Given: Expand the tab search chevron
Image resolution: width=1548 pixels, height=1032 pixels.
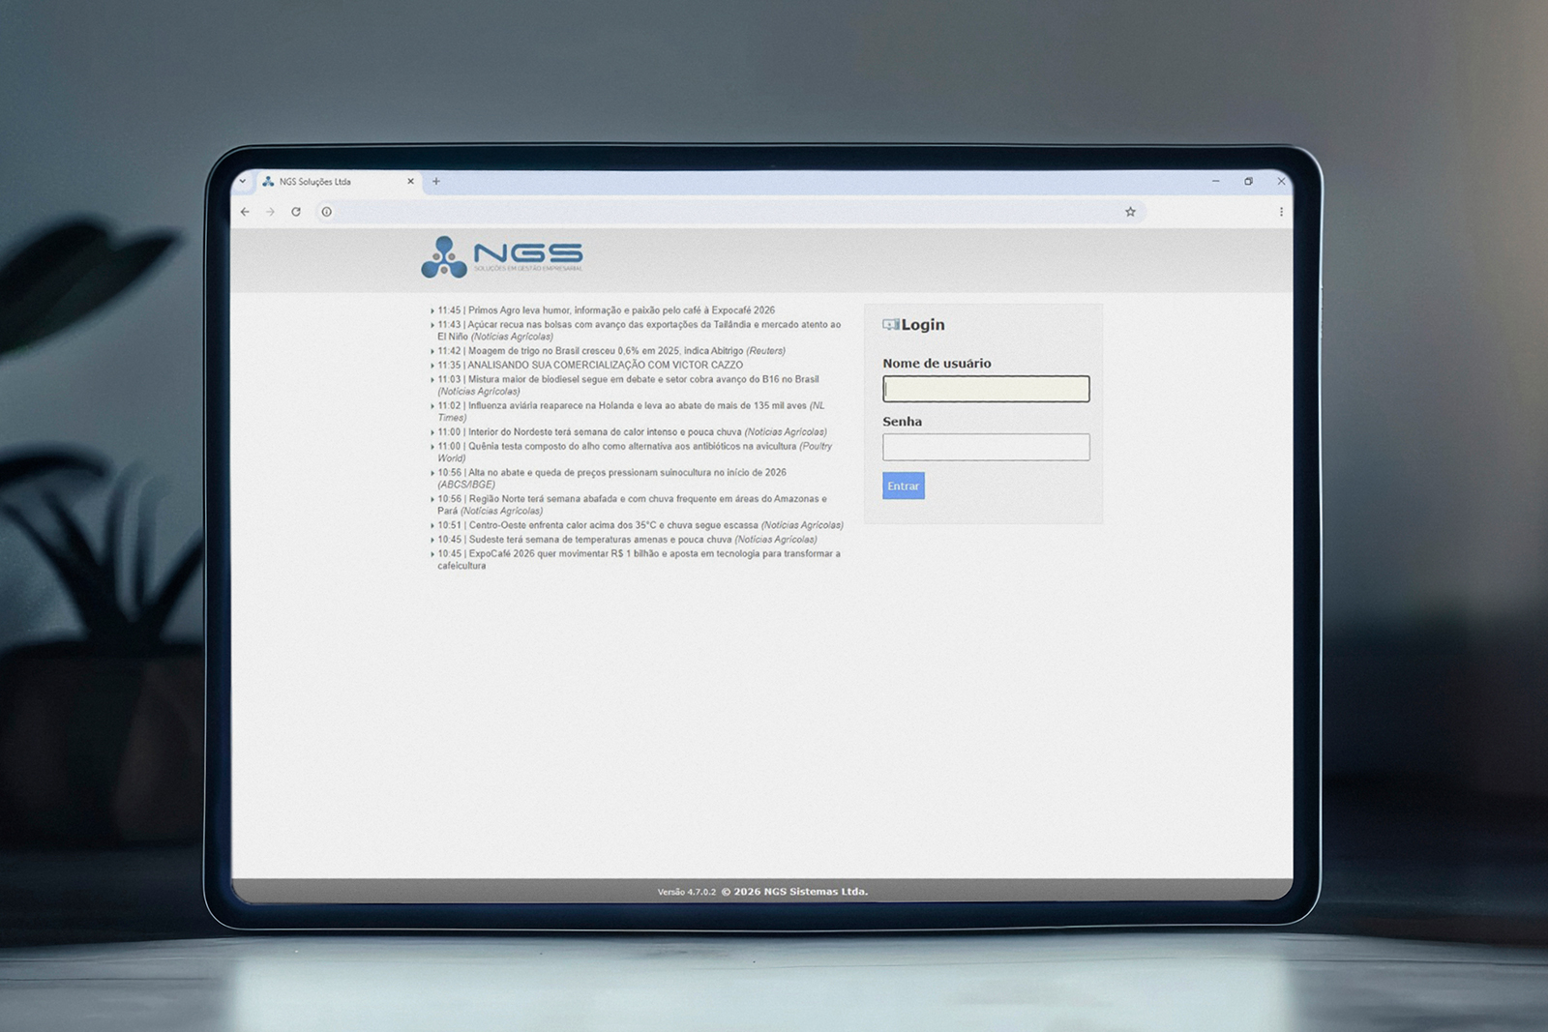Looking at the screenshot, I should tap(243, 182).
